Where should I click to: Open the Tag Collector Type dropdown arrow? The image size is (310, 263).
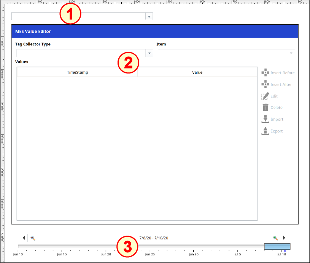[x=149, y=53]
